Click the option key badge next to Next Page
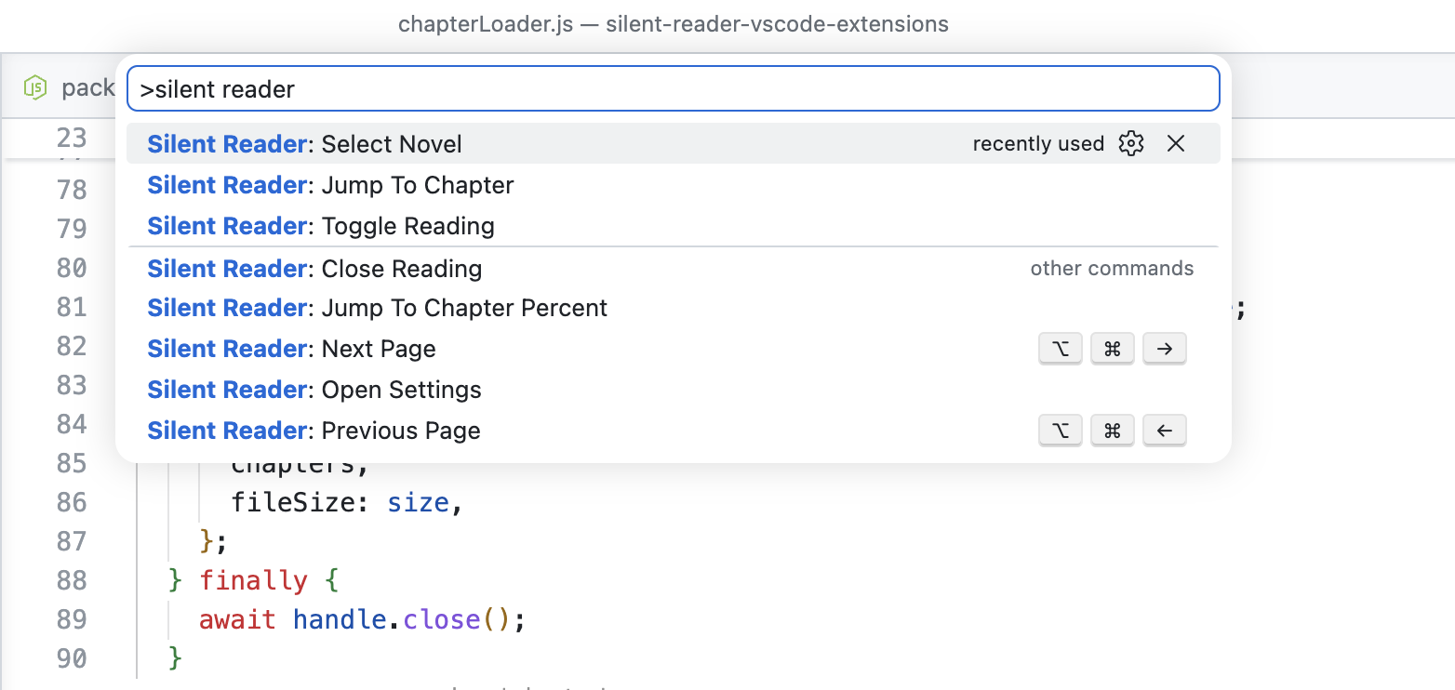The height and width of the screenshot is (690, 1455). click(1061, 349)
